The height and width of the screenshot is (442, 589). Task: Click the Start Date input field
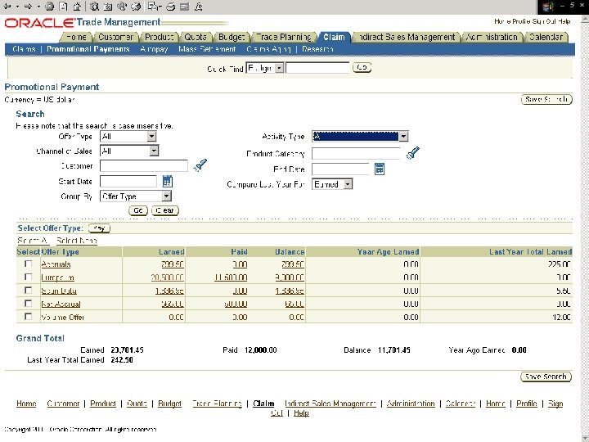coord(128,181)
